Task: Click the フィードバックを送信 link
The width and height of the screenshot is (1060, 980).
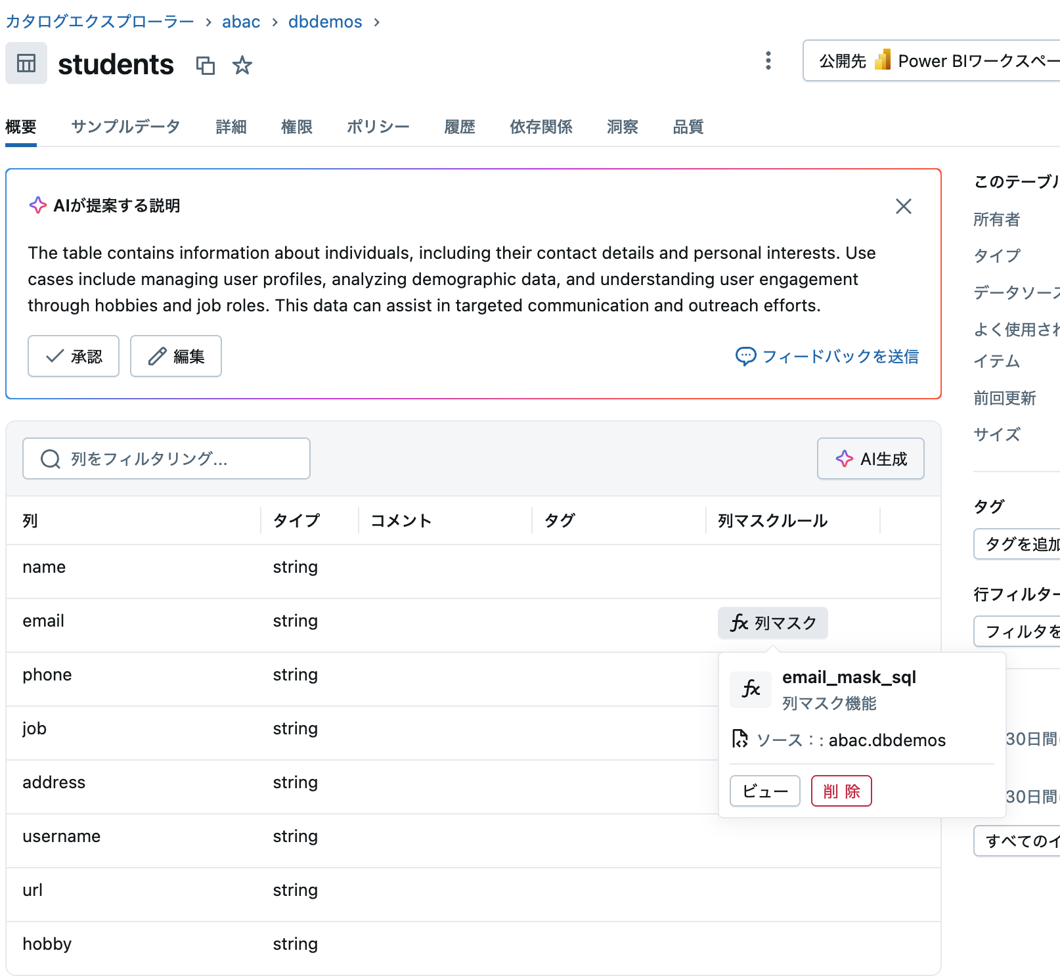Action: pos(841,357)
